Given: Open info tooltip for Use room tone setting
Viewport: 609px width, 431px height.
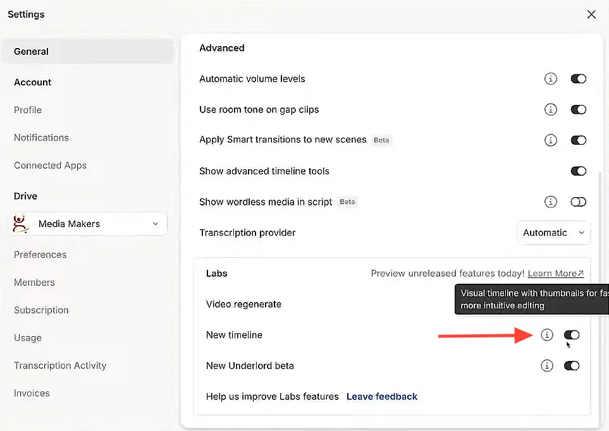Looking at the screenshot, I should click(x=550, y=109).
